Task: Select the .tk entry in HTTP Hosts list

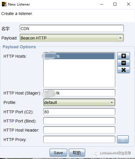Action: 79,56
